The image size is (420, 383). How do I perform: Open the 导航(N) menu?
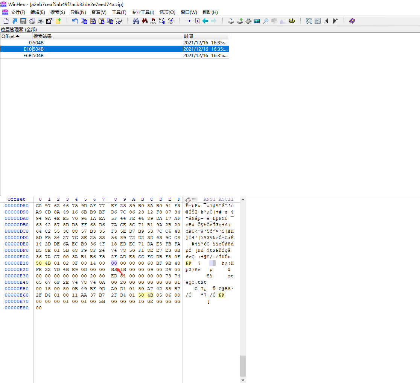coord(78,12)
